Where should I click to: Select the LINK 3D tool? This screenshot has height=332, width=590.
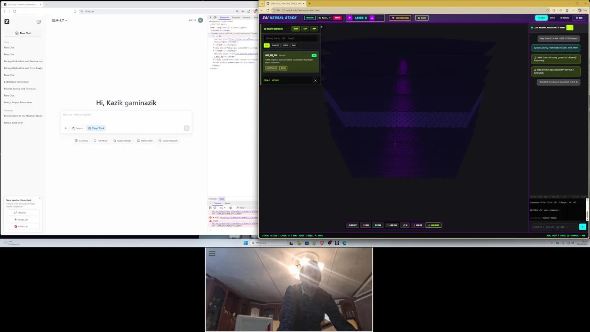(x=419, y=225)
